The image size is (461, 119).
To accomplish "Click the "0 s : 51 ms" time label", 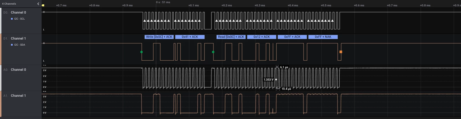I will pos(163,2).
